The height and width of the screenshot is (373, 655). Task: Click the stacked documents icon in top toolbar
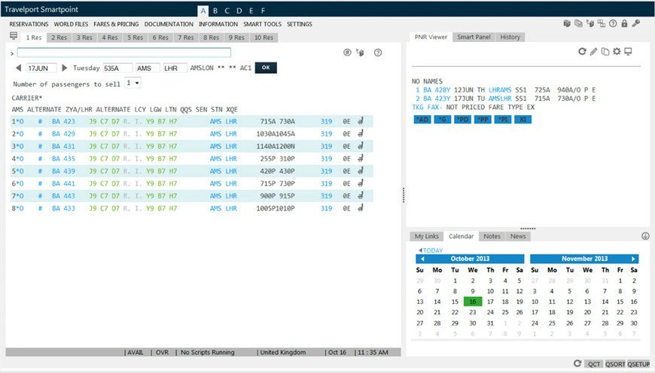pos(578,24)
